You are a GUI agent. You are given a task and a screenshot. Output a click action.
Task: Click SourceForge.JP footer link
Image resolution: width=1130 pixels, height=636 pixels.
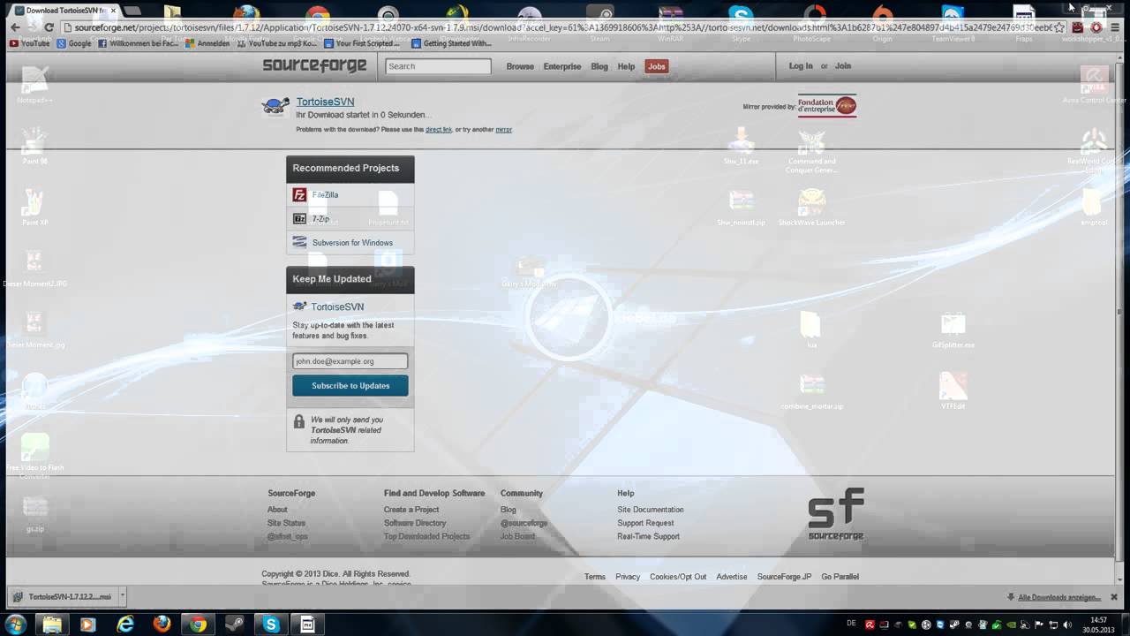784,577
